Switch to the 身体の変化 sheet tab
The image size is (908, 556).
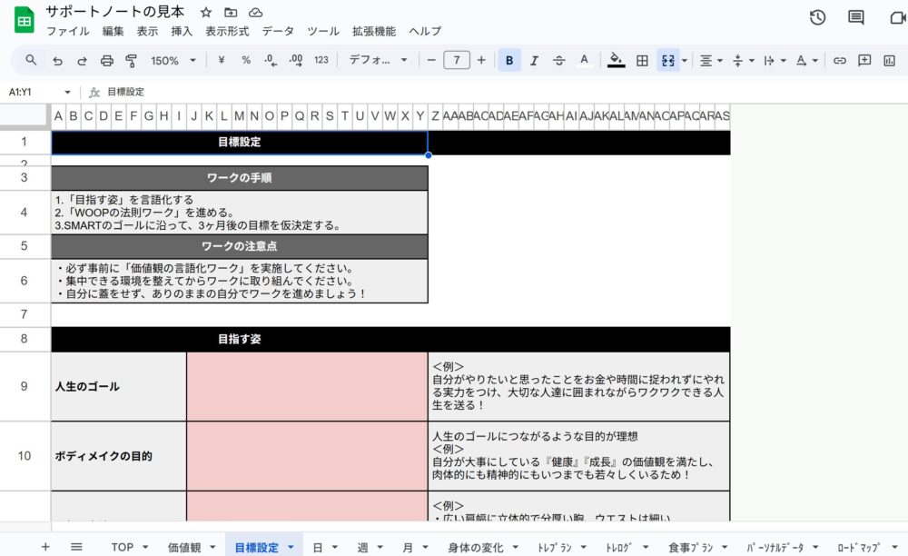coord(476,547)
